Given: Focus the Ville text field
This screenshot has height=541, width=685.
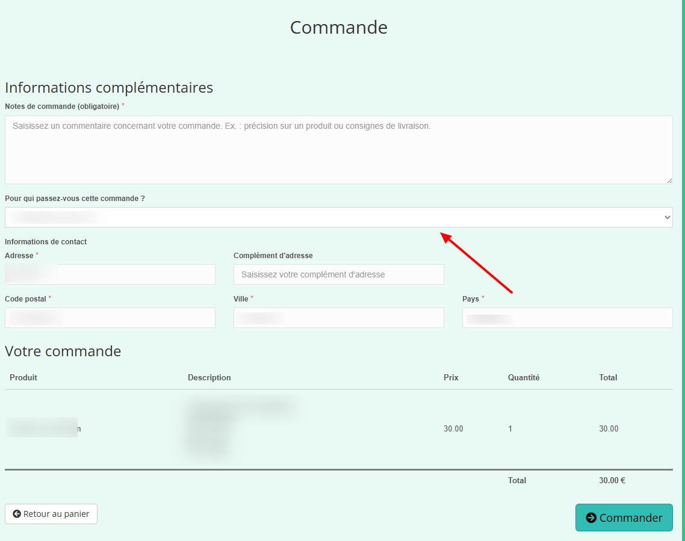Looking at the screenshot, I should point(338,318).
